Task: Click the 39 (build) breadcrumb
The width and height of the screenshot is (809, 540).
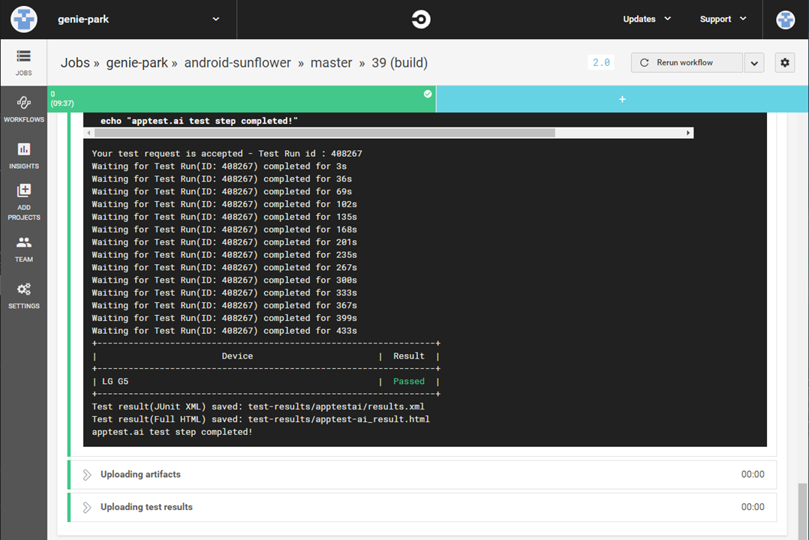Action: coord(400,63)
